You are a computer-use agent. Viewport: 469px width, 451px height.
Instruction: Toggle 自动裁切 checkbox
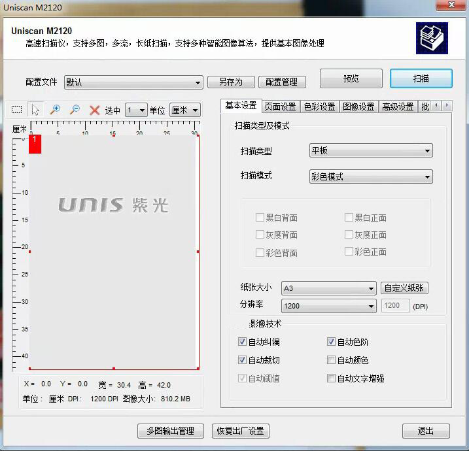[x=242, y=359]
